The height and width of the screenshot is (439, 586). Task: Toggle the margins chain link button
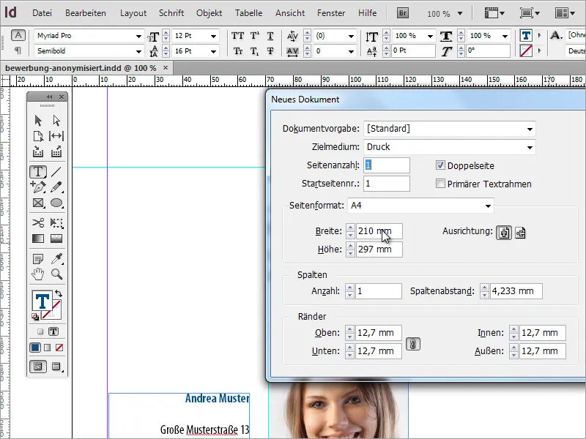click(x=412, y=344)
